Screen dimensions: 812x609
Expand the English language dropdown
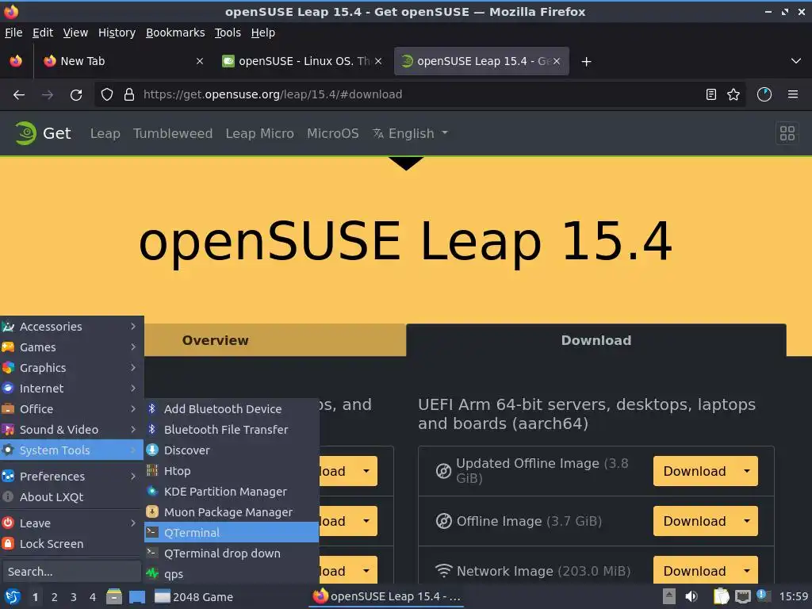click(410, 133)
